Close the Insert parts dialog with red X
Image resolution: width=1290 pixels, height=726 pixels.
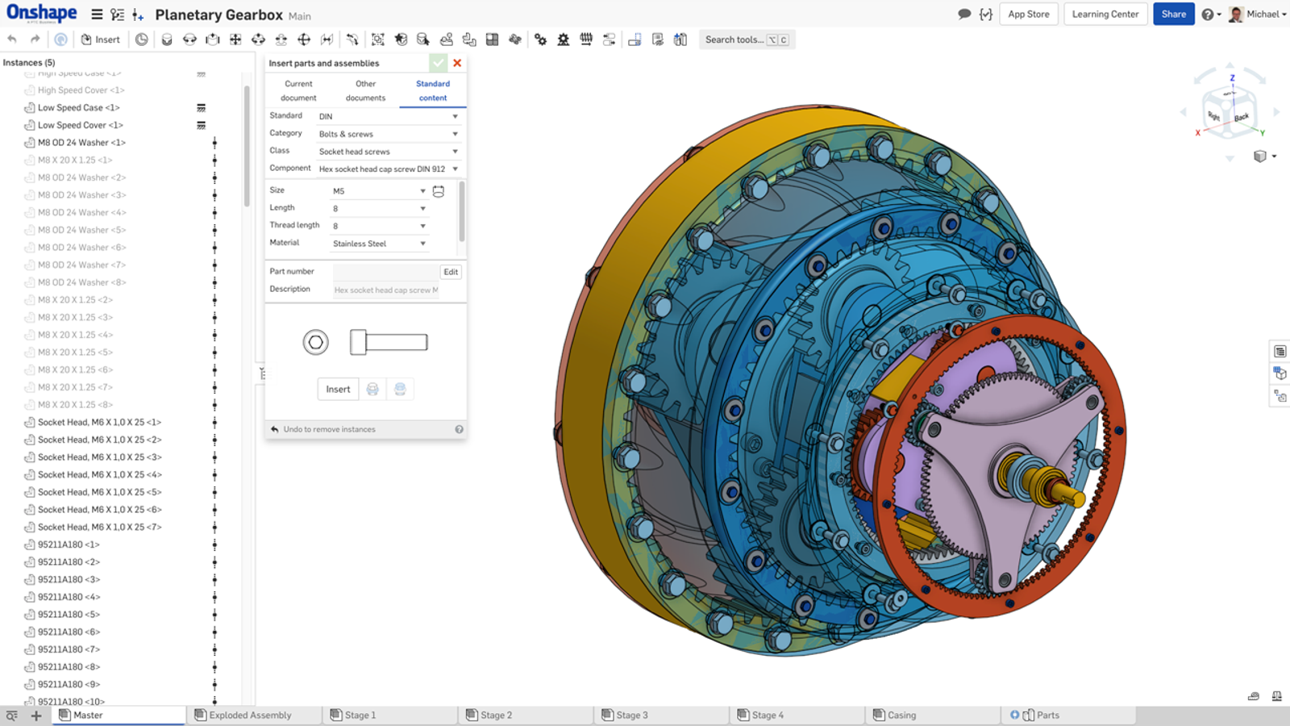point(457,63)
